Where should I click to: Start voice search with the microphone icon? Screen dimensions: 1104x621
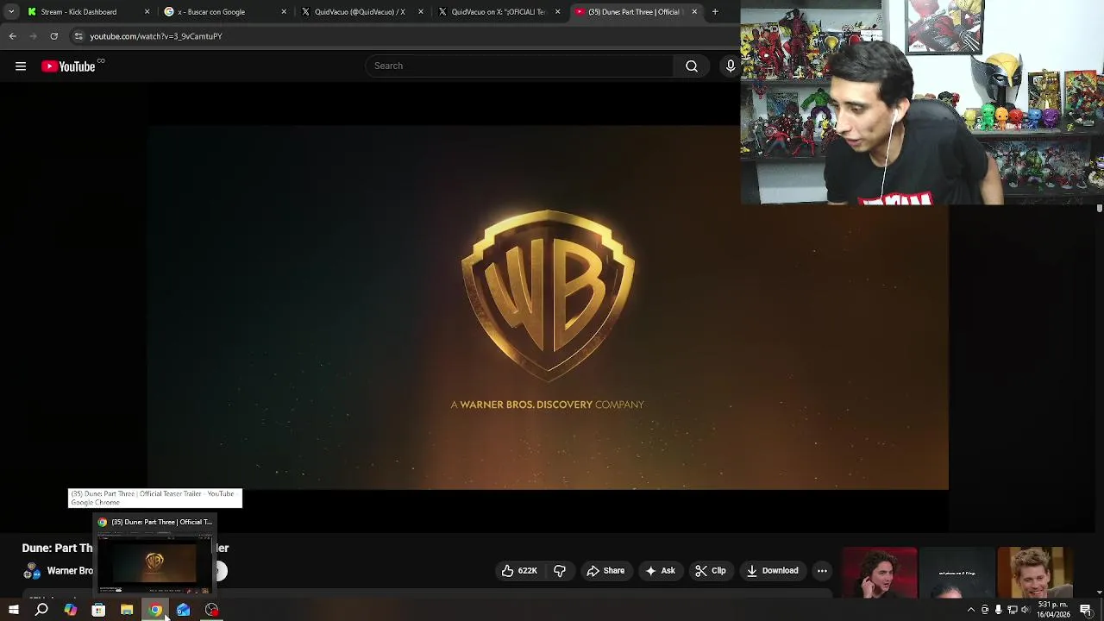click(x=730, y=66)
